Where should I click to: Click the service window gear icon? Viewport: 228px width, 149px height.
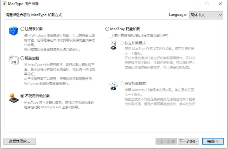click(14, 60)
